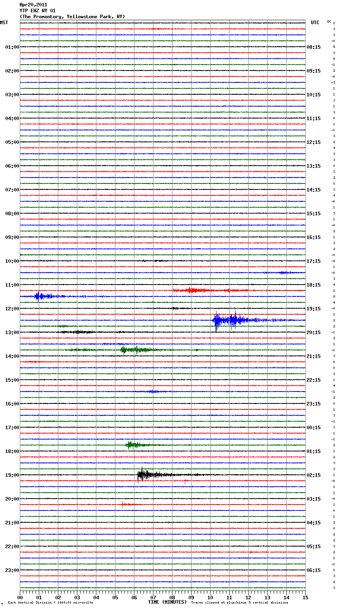This screenshot has width=337, height=608.
Task: Click The Promontory, Yellowstone Park location text
Action: pyautogui.click(x=72, y=17)
